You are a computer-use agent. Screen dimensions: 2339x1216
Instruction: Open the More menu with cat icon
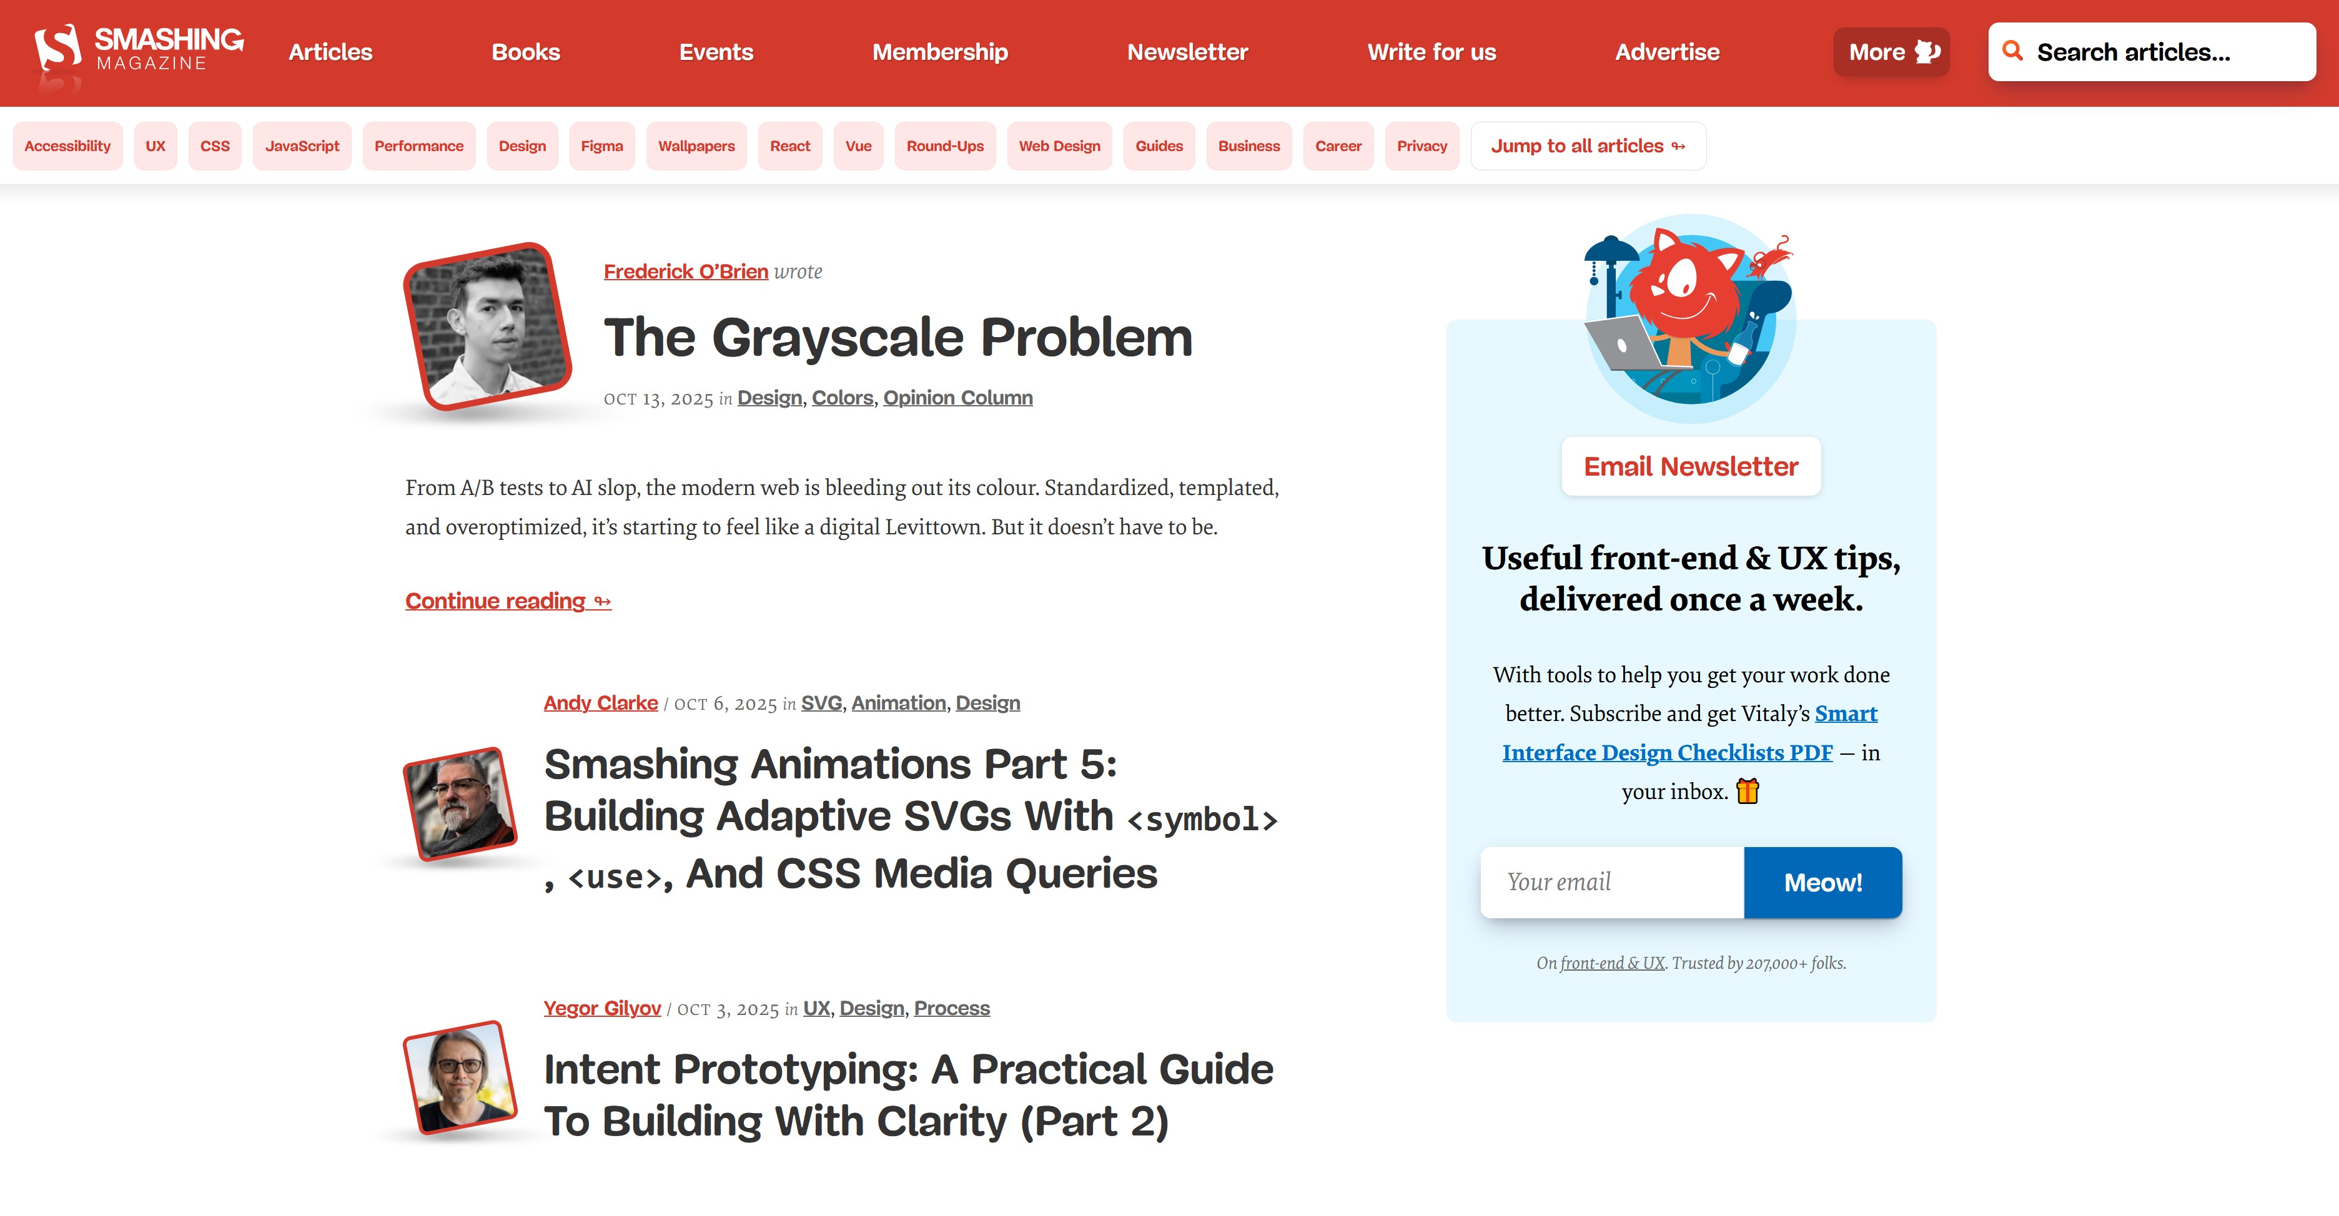coord(1891,52)
